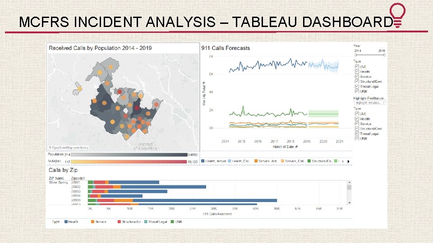Click the red lightbulb icon on slide title

[x=397, y=15]
